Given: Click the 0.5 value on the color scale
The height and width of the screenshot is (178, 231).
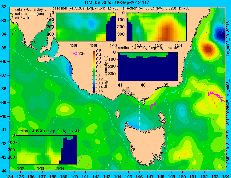Looking at the screenshot, I should (99, 51).
